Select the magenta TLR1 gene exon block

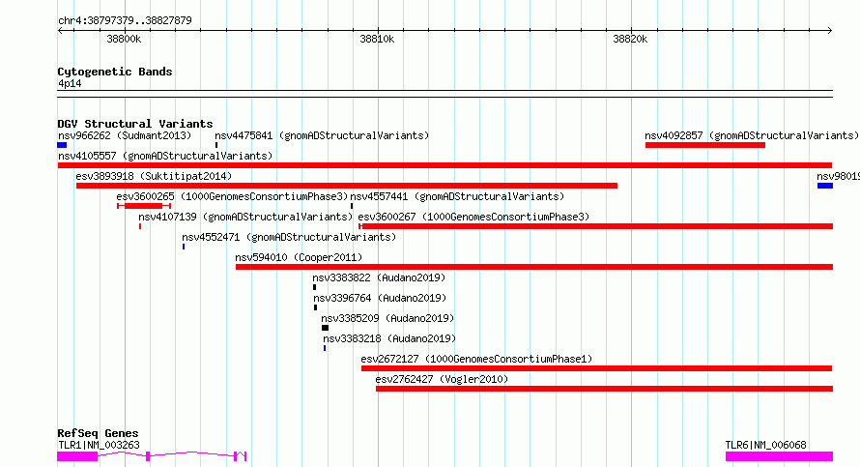pyautogui.click(x=77, y=456)
